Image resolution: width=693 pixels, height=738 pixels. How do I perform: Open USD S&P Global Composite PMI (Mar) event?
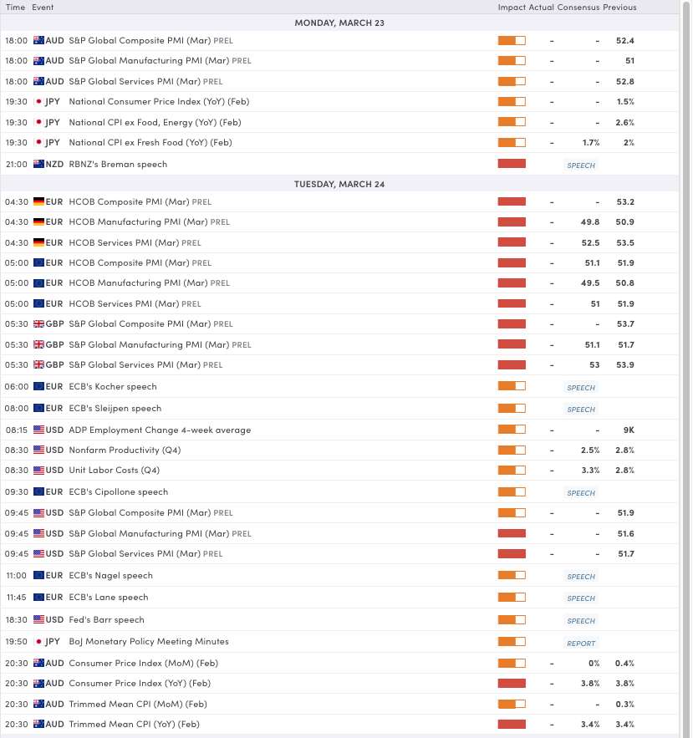[x=150, y=513]
